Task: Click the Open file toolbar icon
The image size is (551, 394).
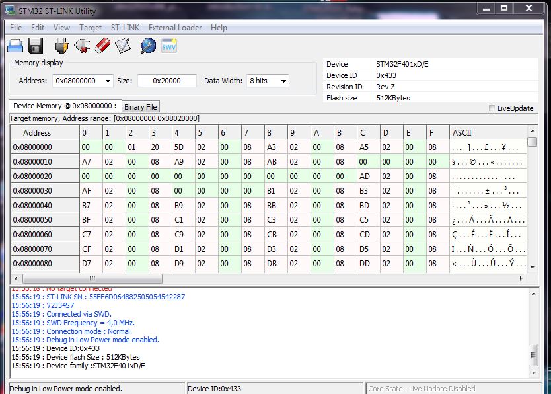Action: 15,46
